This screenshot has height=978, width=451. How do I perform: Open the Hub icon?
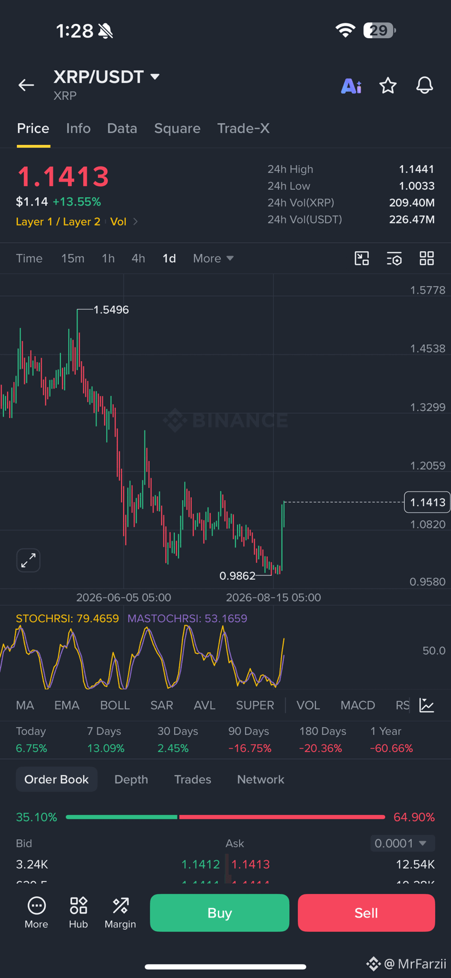coord(78,913)
